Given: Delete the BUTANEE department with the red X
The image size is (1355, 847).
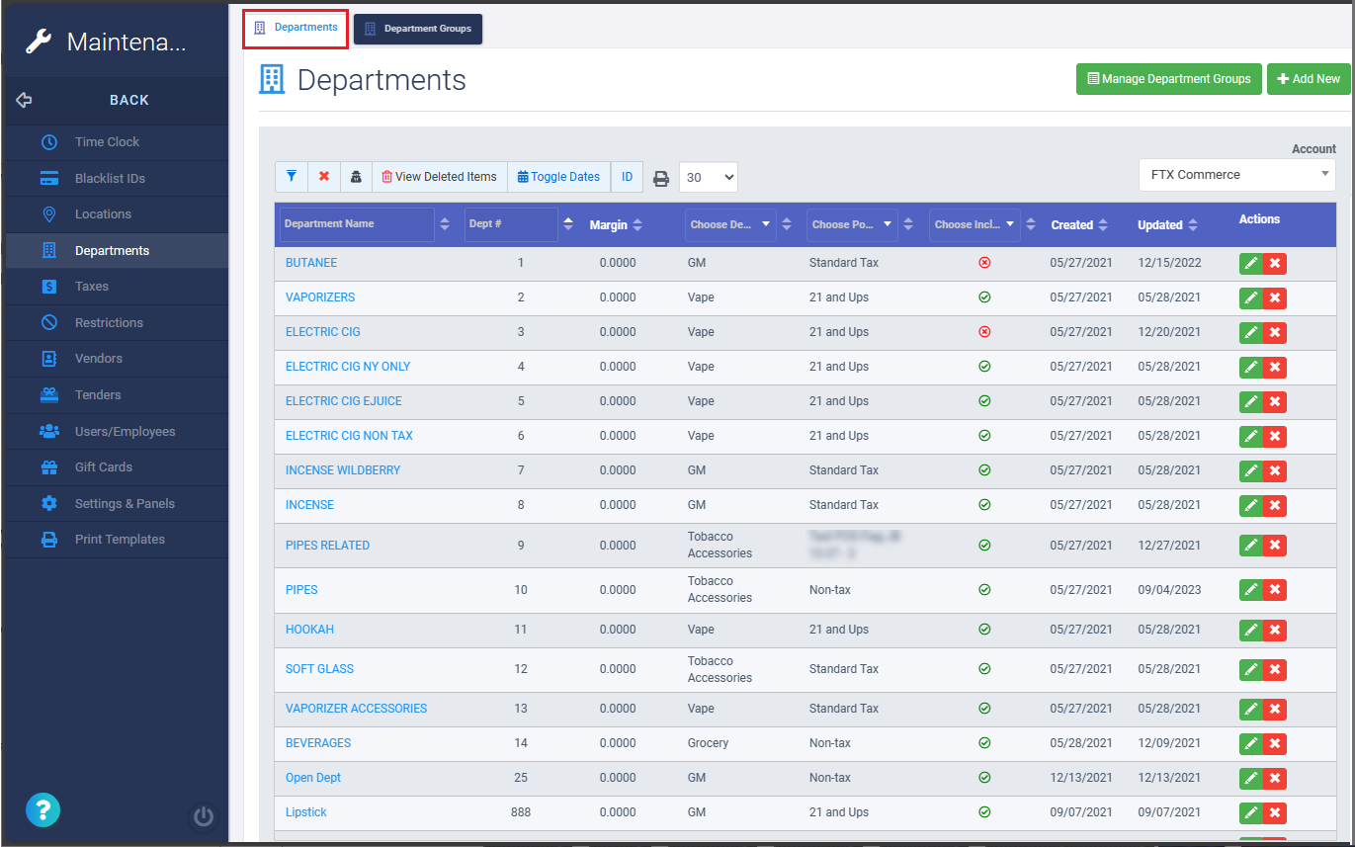Looking at the screenshot, I should [x=1275, y=263].
